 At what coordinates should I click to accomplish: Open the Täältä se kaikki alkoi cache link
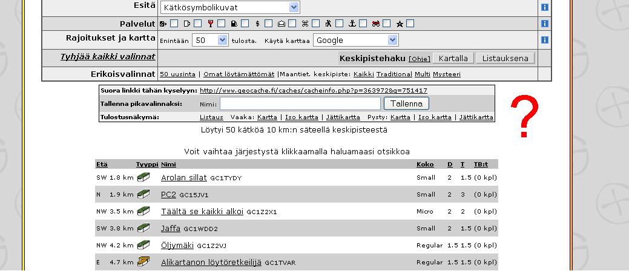[202, 212]
